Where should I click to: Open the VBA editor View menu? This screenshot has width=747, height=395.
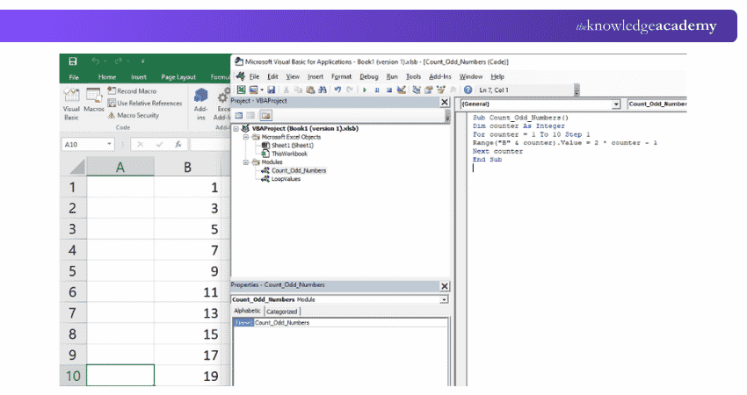(x=293, y=76)
